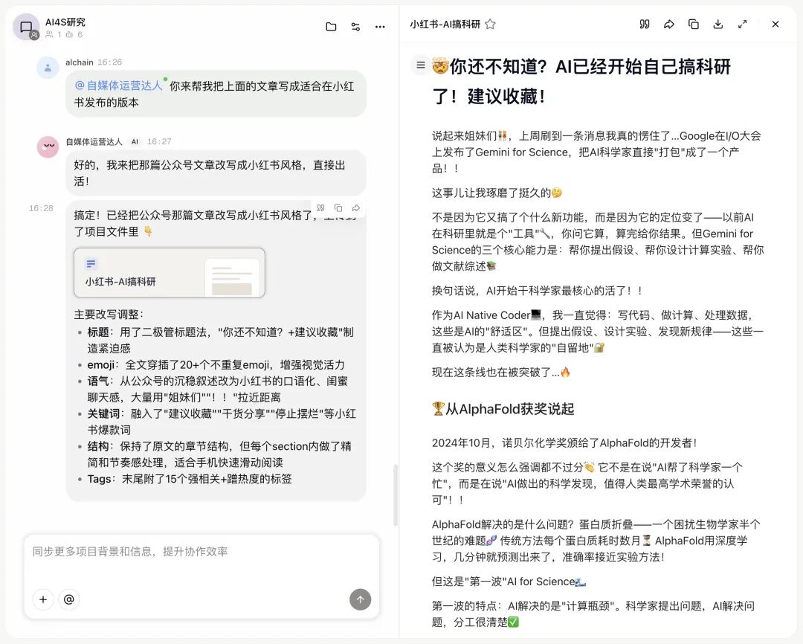Open chat settings sliders icon
This screenshot has width=803, height=644.
coord(355,27)
